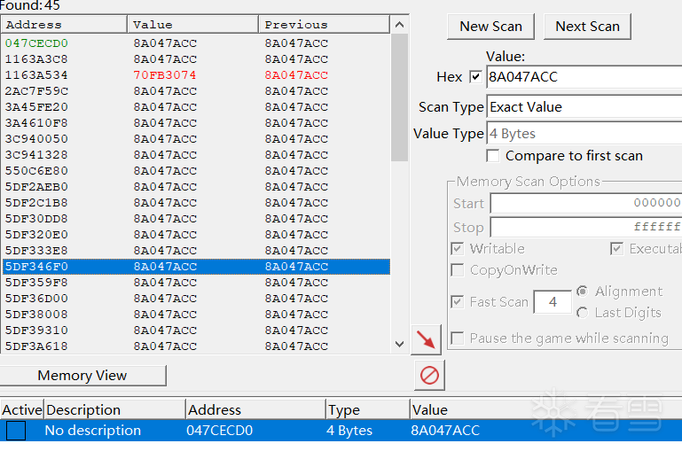Select result row 047CECD0
Screen dimensions: 682x459
tap(196, 43)
